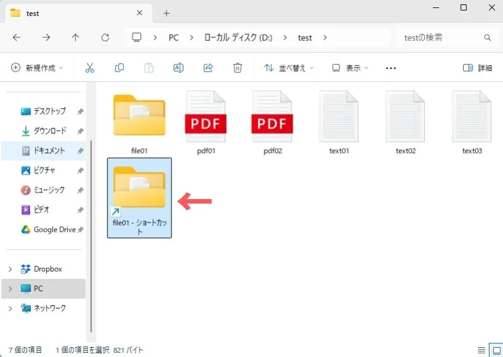Expand the Dropbox tree node
Image resolution: width=503 pixels, height=357 pixels.
tap(10, 269)
